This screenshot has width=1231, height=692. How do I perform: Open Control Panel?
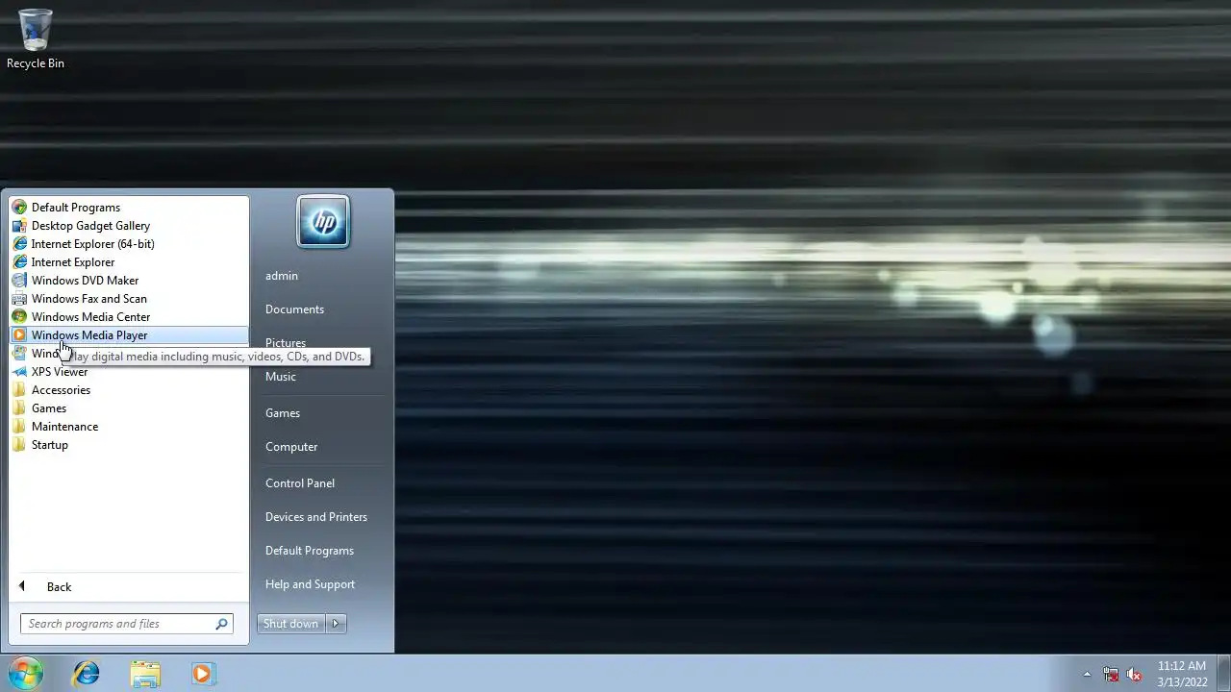300,483
